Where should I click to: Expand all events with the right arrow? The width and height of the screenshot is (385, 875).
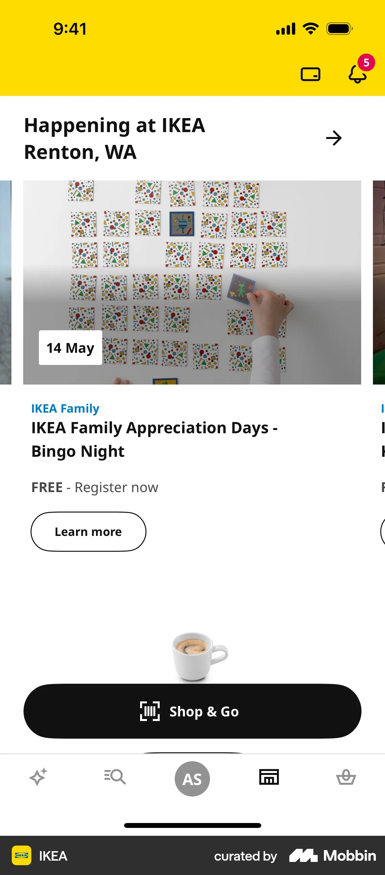pyautogui.click(x=334, y=138)
